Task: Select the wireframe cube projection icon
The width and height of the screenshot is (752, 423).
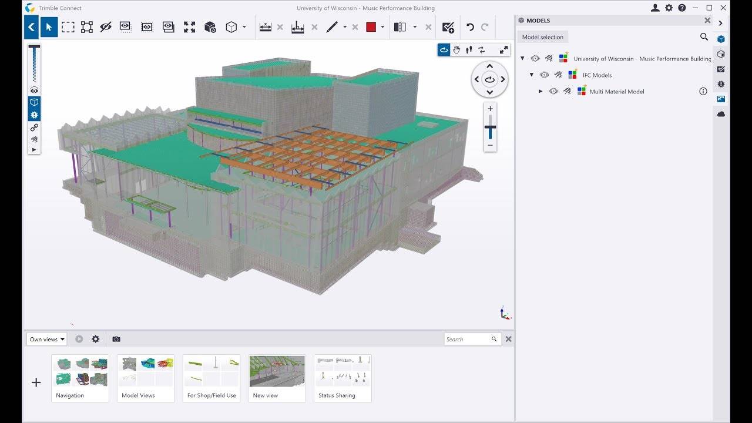Action: [231, 27]
